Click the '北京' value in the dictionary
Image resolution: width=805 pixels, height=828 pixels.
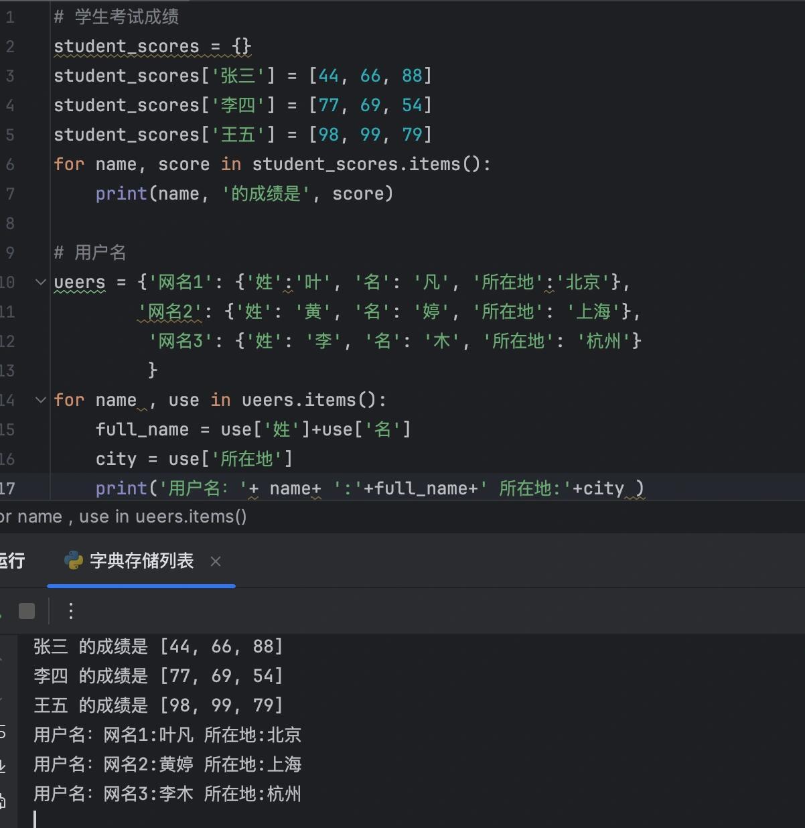[583, 282]
